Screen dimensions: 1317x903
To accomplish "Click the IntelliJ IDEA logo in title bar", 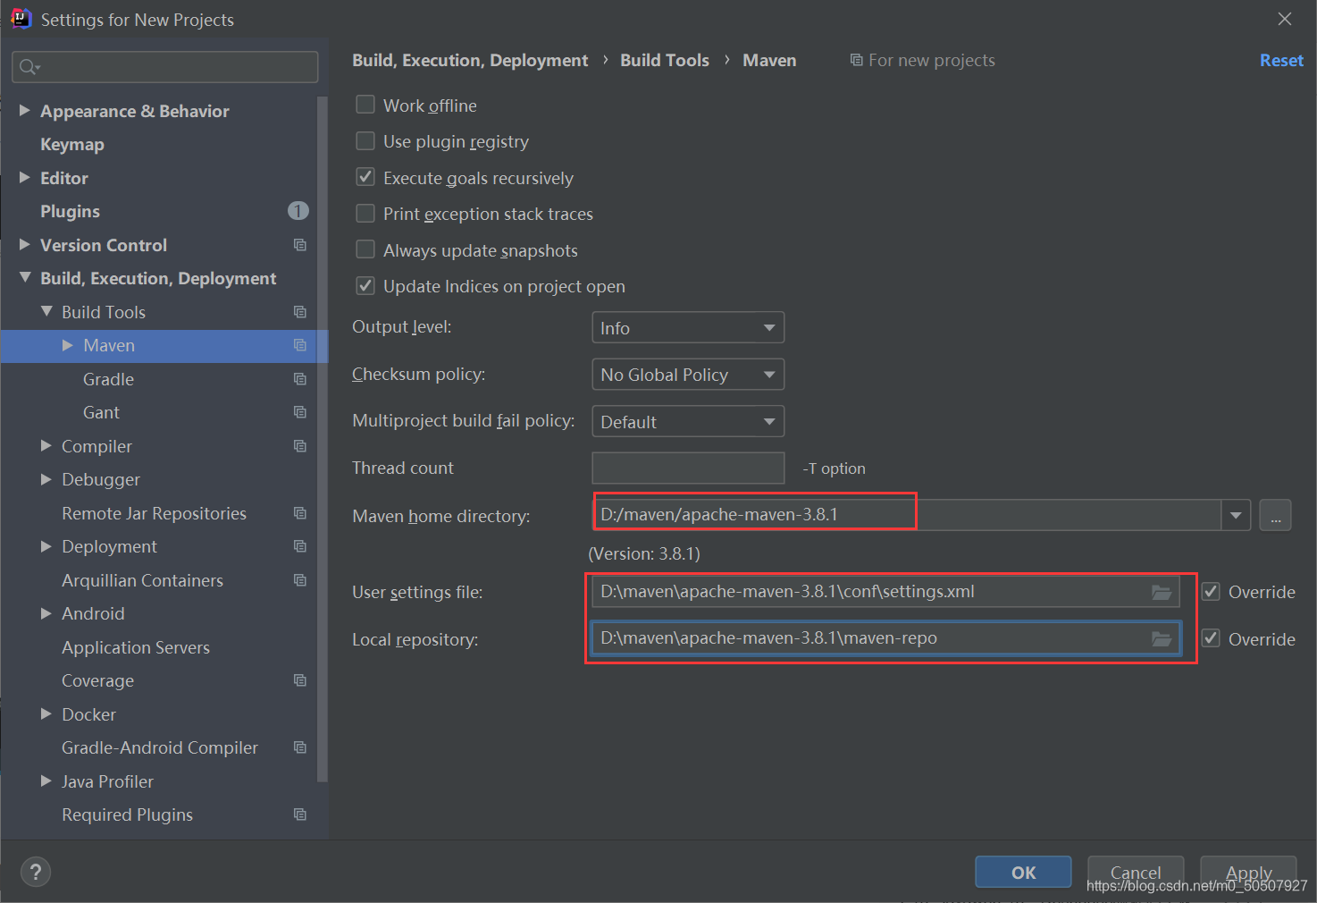I will pyautogui.click(x=21, y=19).
